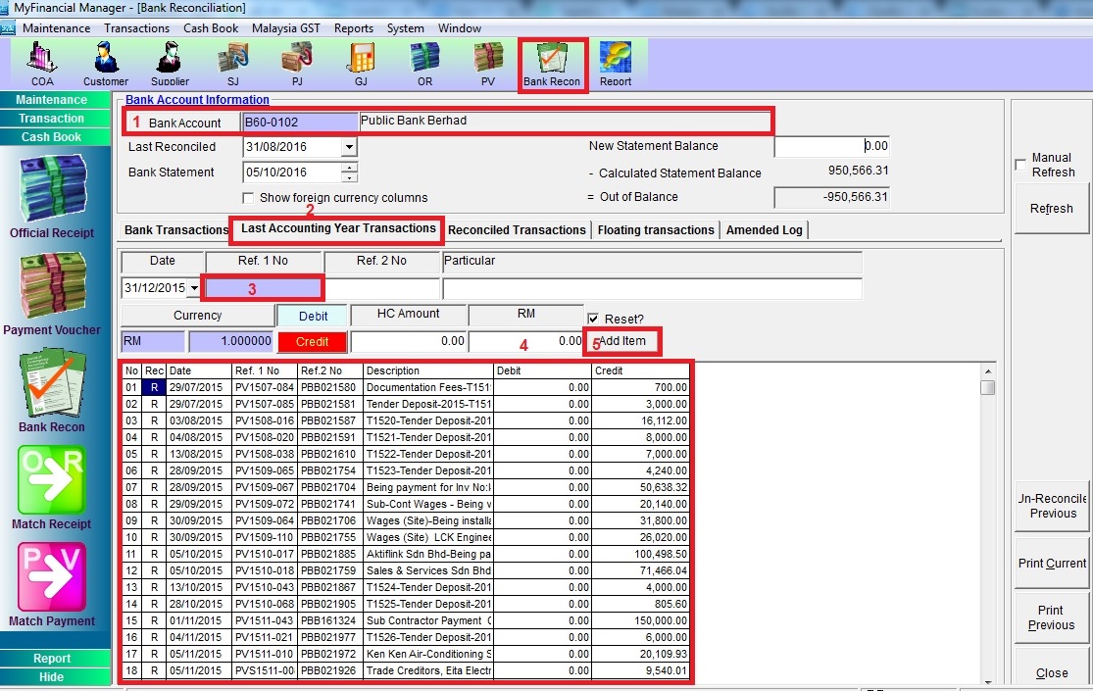Select the red Credit indicator

(x=312, y=342)
